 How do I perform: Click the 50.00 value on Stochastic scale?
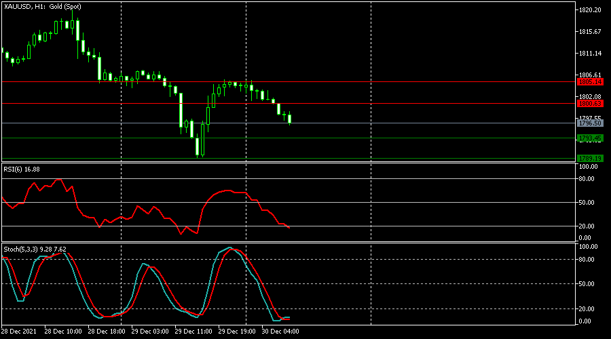pos(587,284)
